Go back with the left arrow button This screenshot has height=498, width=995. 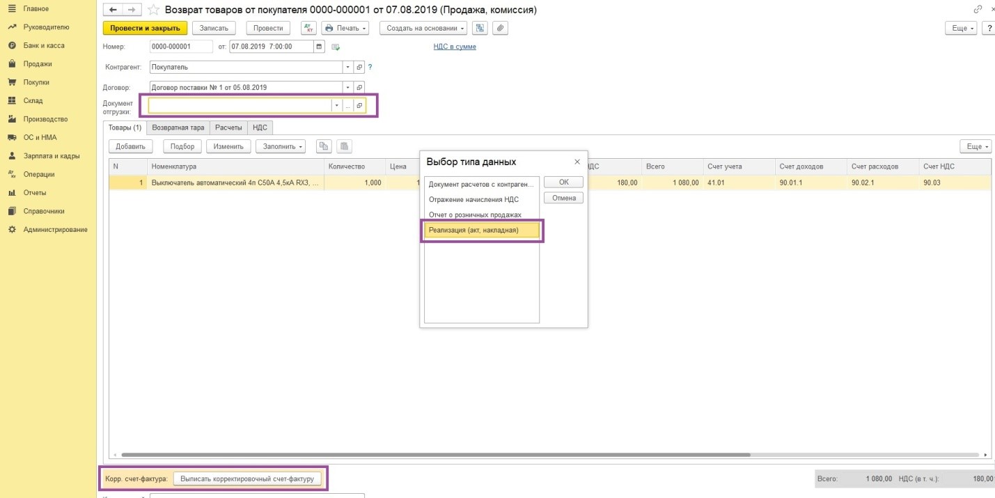click(113, 10)
